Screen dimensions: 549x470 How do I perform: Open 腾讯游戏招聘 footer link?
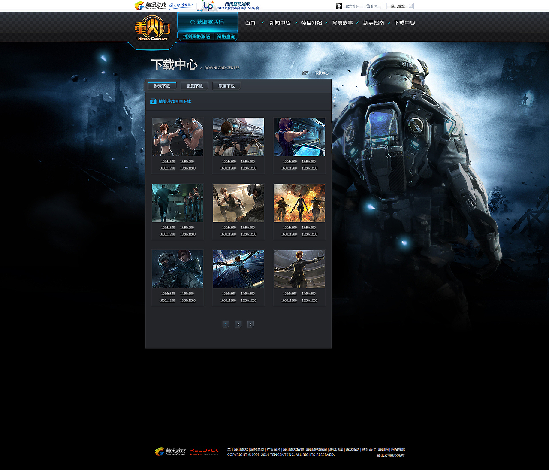pos(293,449)
